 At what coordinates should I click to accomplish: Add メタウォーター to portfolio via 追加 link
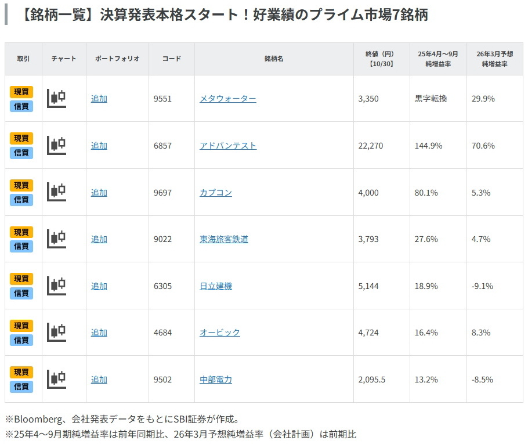pos(99,99)
